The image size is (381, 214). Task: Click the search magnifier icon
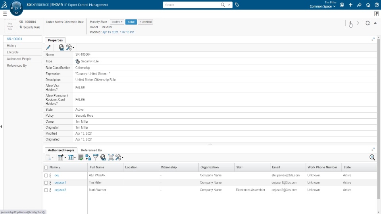point(223,5)
